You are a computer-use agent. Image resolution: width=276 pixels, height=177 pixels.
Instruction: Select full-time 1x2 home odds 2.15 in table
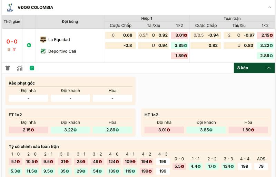coord(265,35)
